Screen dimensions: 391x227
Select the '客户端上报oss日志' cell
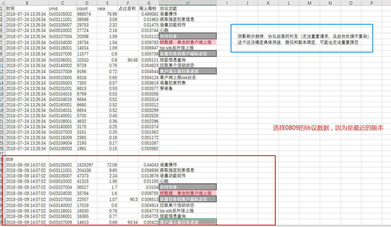pyautogui.click(x=187, y=77)
